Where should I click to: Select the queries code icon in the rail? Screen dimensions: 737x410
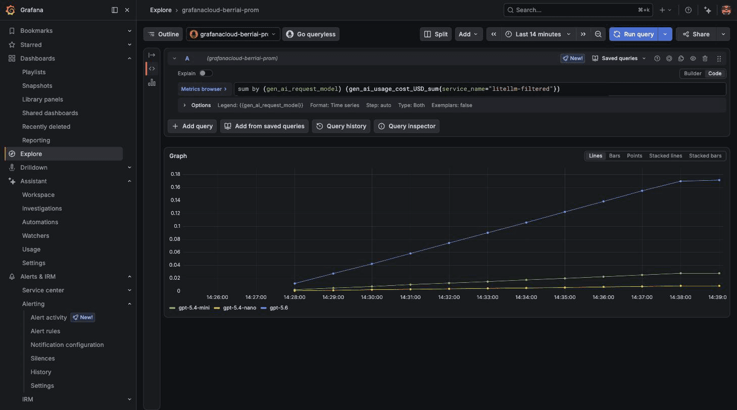coord(152,69)
